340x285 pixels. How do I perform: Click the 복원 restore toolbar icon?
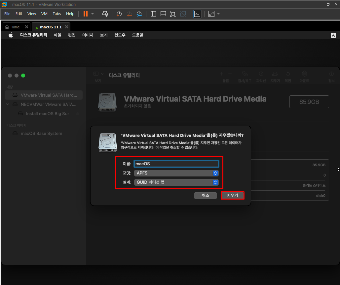coord(288,74)
